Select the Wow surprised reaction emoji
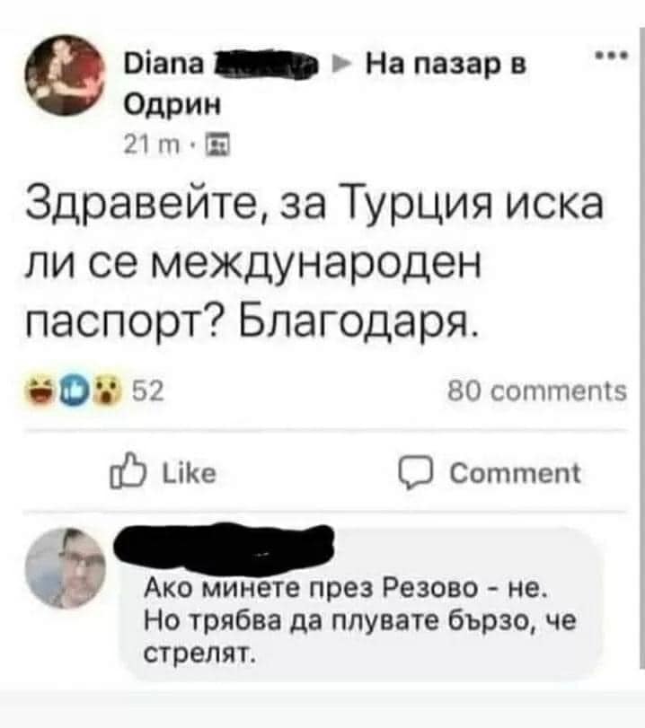Image resolution: width=645 pixels, height=728 pixels. 107,391
